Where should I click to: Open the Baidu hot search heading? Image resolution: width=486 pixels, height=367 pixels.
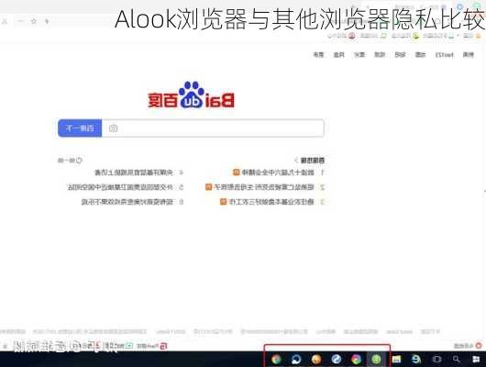click(x=313, y=161)
